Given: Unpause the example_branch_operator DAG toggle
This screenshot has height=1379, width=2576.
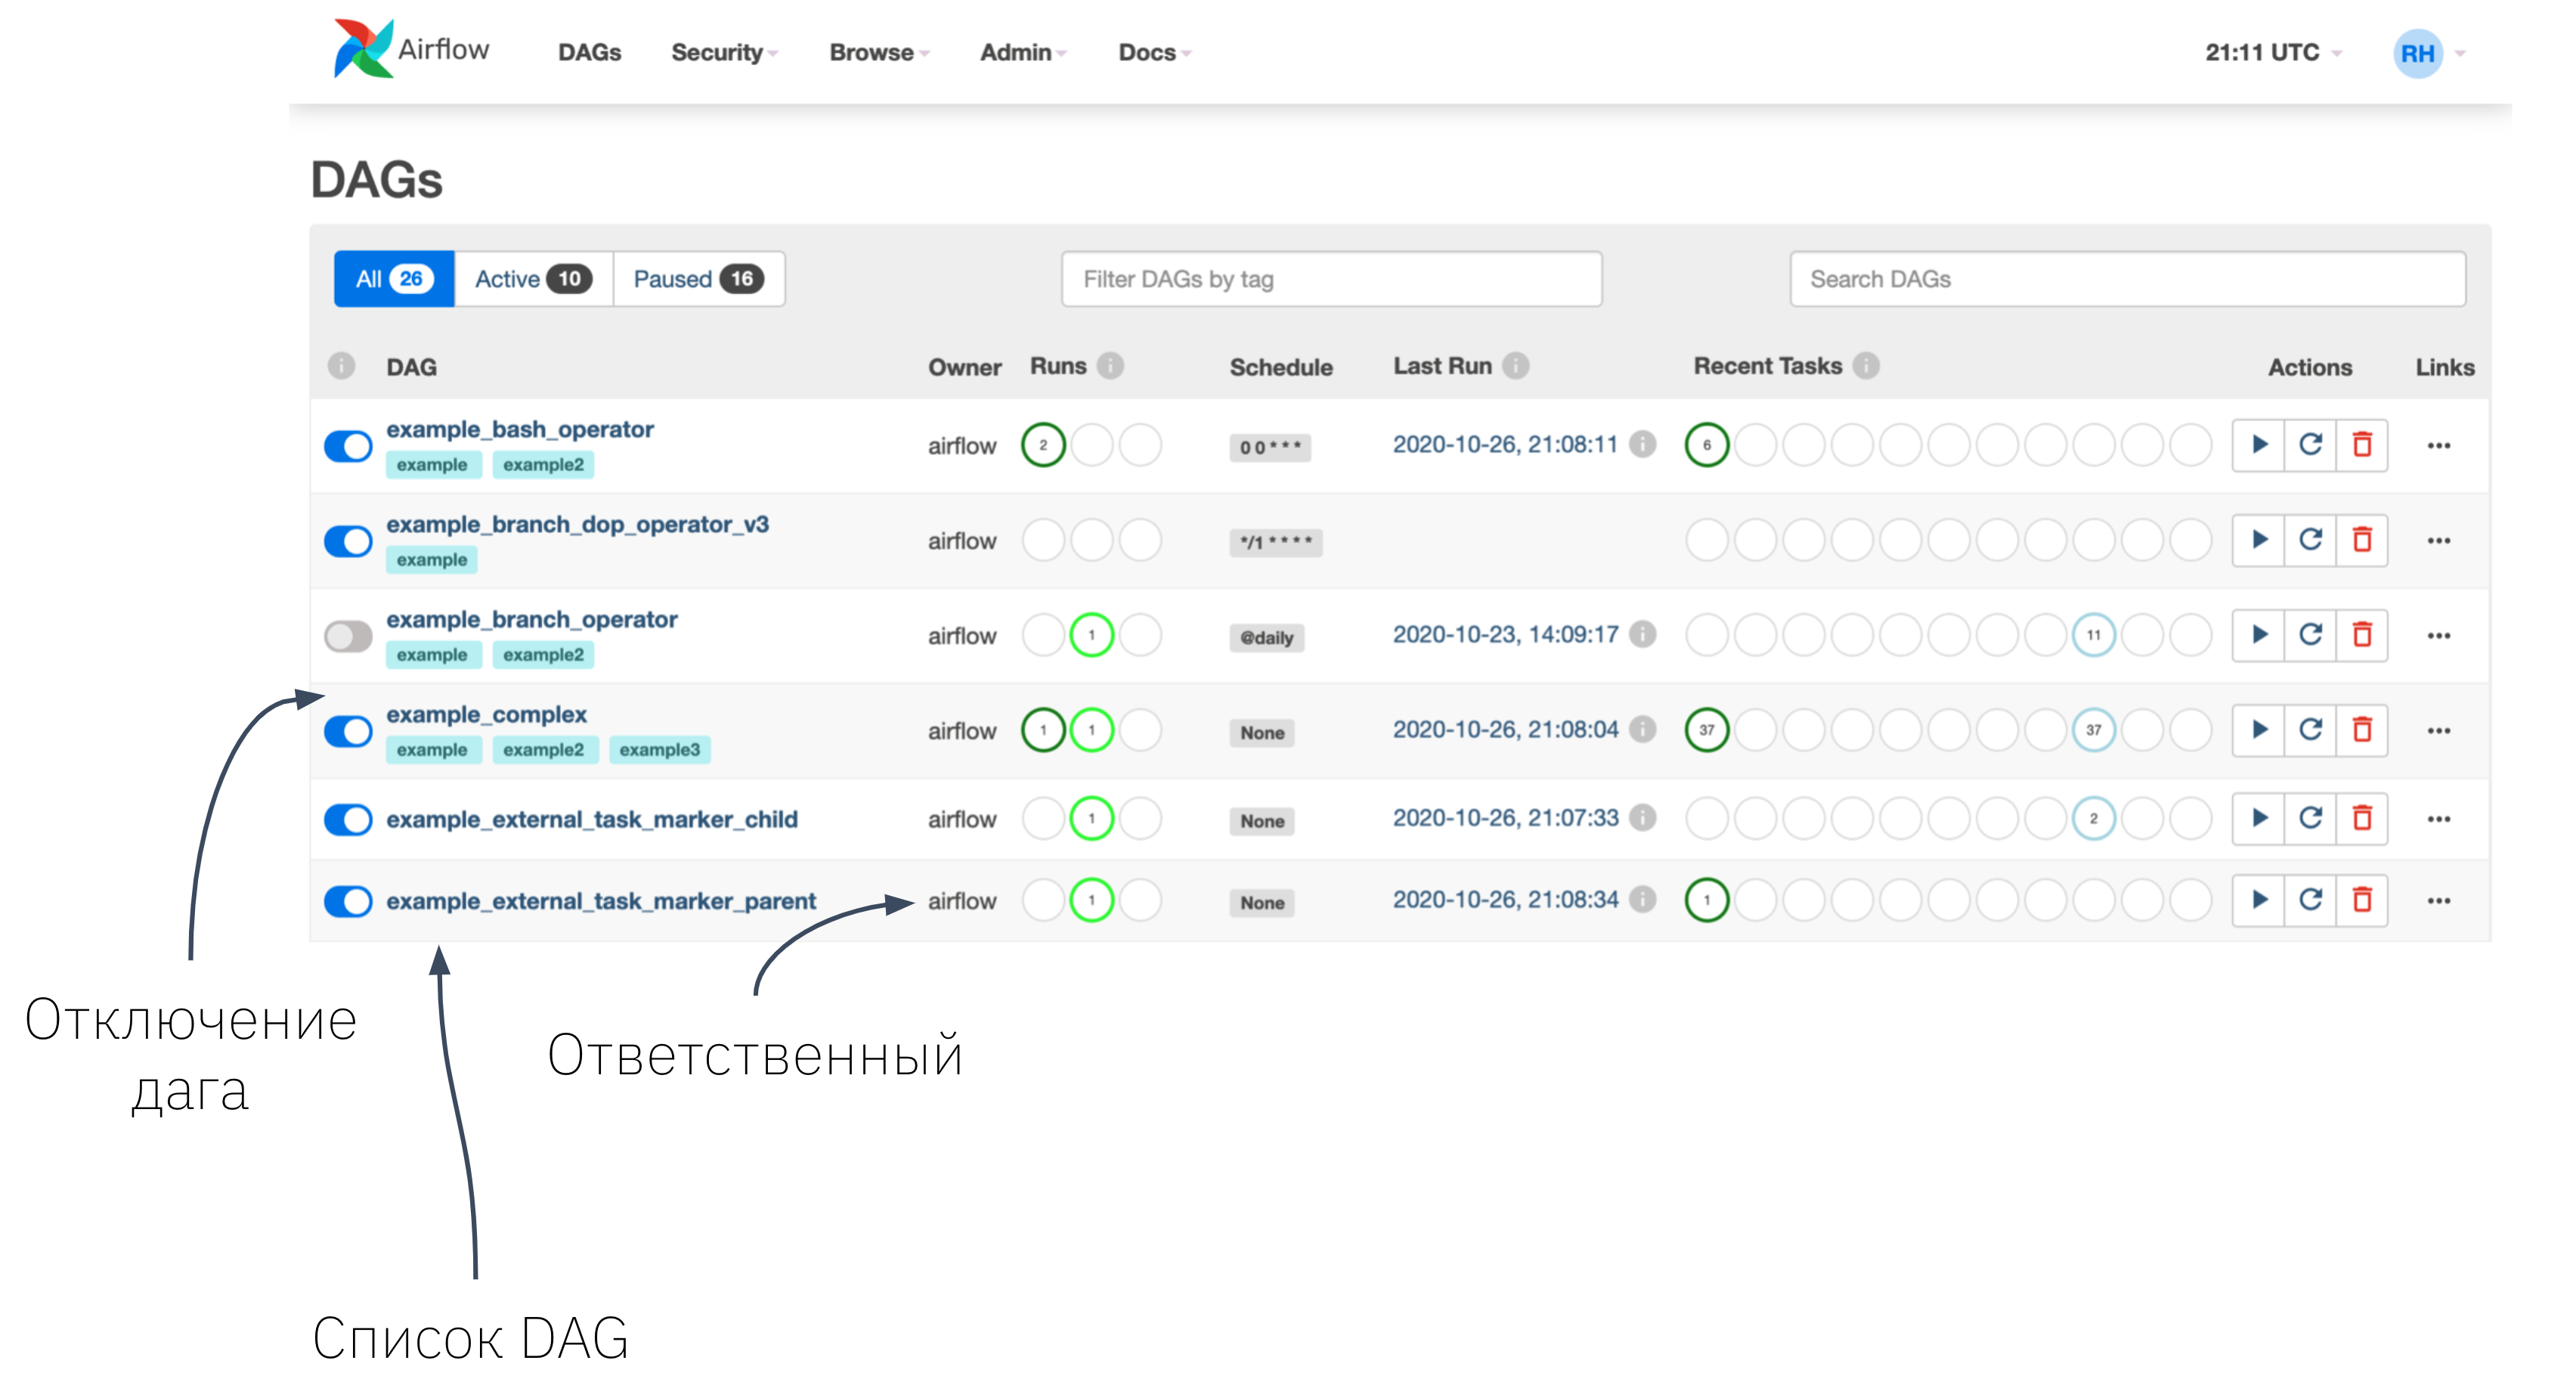Looking at the screenshot, I should pyautogui.click(x=348, y=636).
